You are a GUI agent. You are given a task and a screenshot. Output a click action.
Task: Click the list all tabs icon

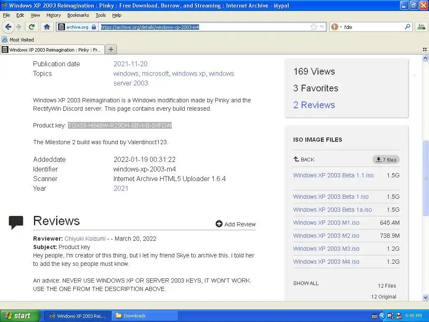425,49
